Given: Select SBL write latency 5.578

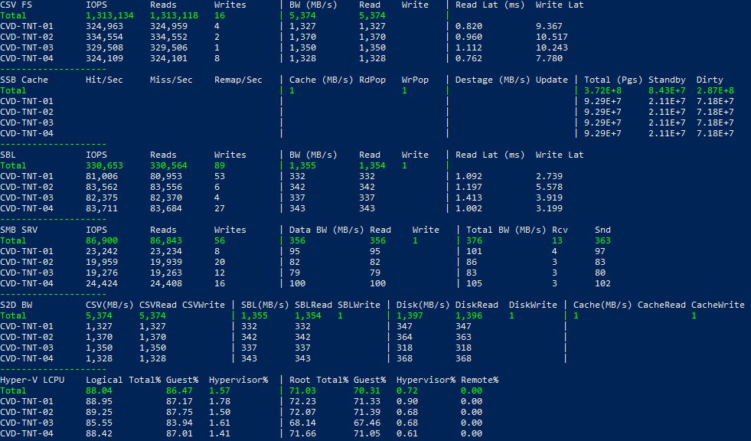Looking at the screenshot, I should click(x=549, y=188).
